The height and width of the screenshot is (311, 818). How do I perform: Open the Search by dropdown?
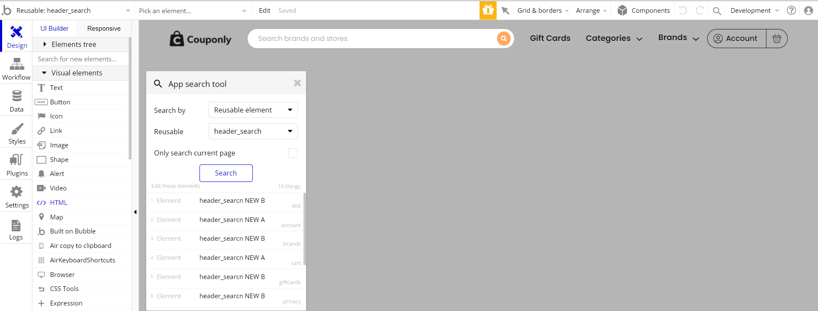pyautogui.click(x=253, y=110)
